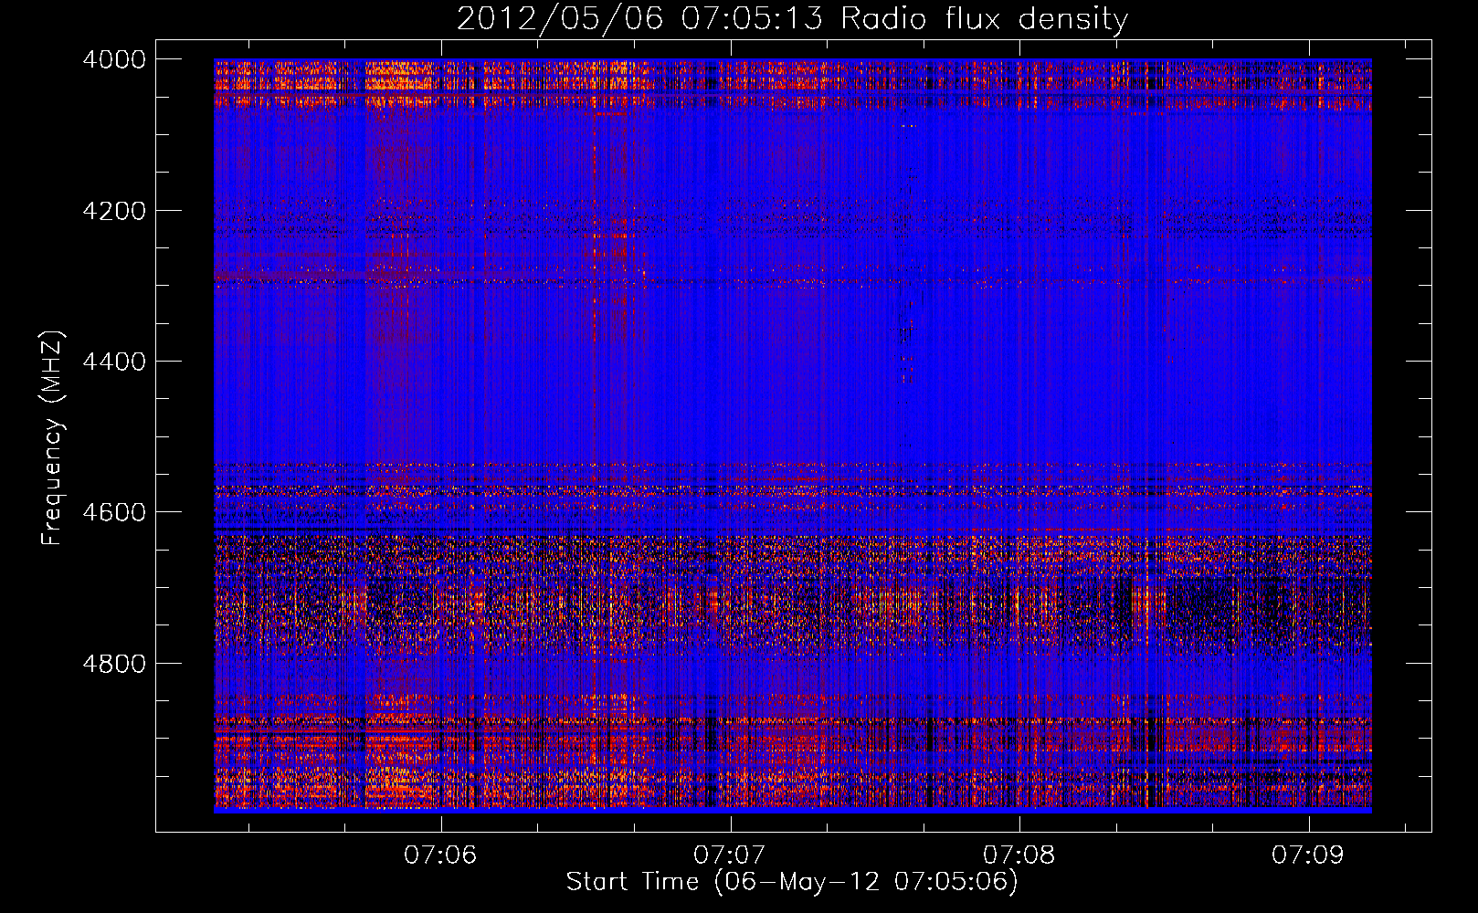The width and height of the screenshot is (1478, 913).
Task: Click the 07:08 time tick label
Action: pyautogui.click(x=1019, y=855)
